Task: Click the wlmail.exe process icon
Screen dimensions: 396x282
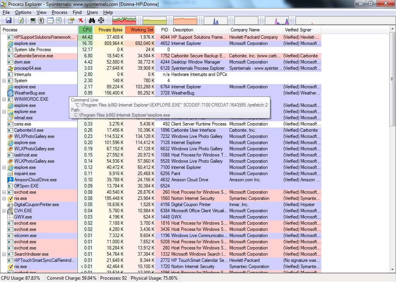Action: pyautogui.click(x=10, y=118)
